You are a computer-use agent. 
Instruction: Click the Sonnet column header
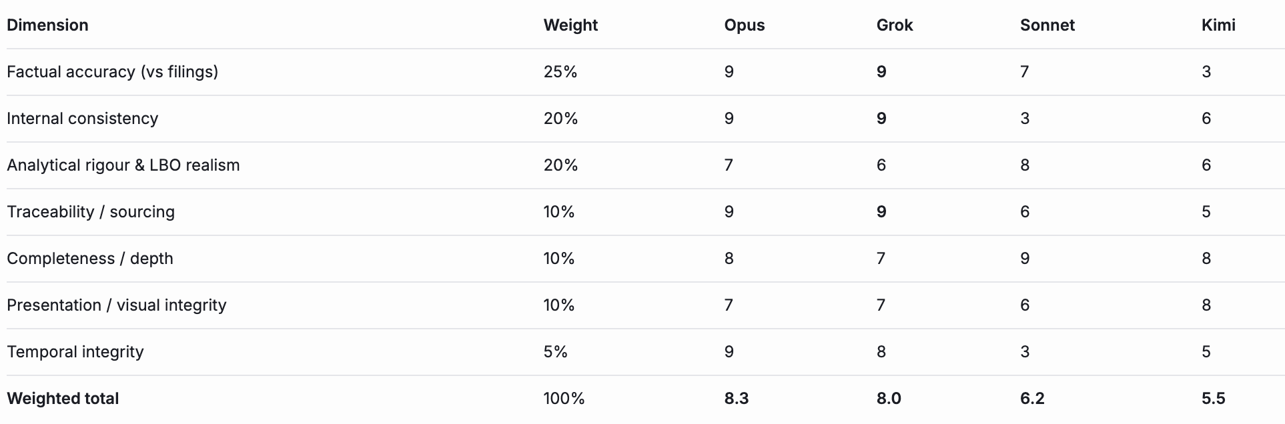(x=1047, y=25)
